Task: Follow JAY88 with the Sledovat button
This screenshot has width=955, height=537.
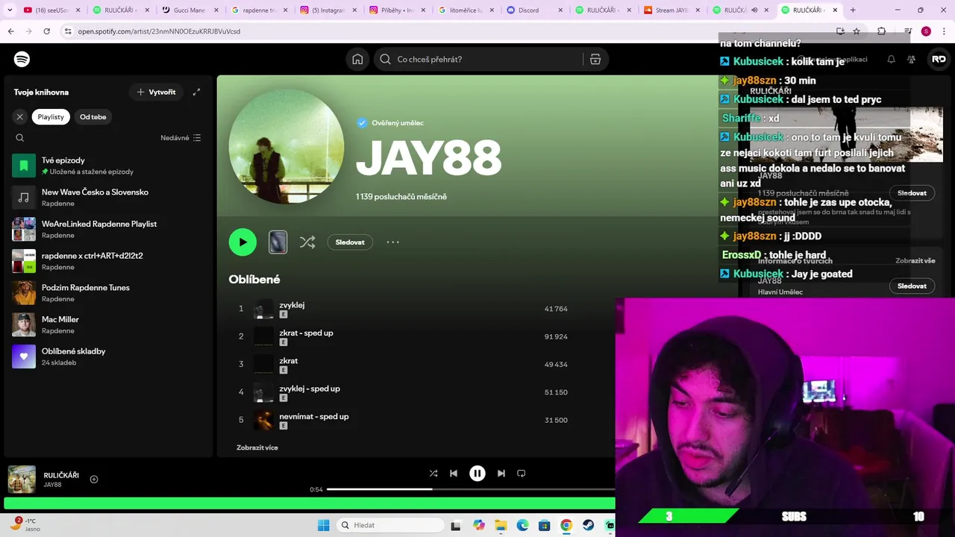Action: click(x=350, y=242)
